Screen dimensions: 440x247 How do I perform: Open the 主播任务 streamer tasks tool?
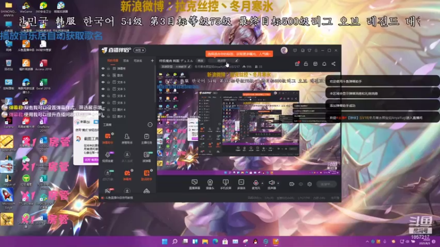(146, 138)
